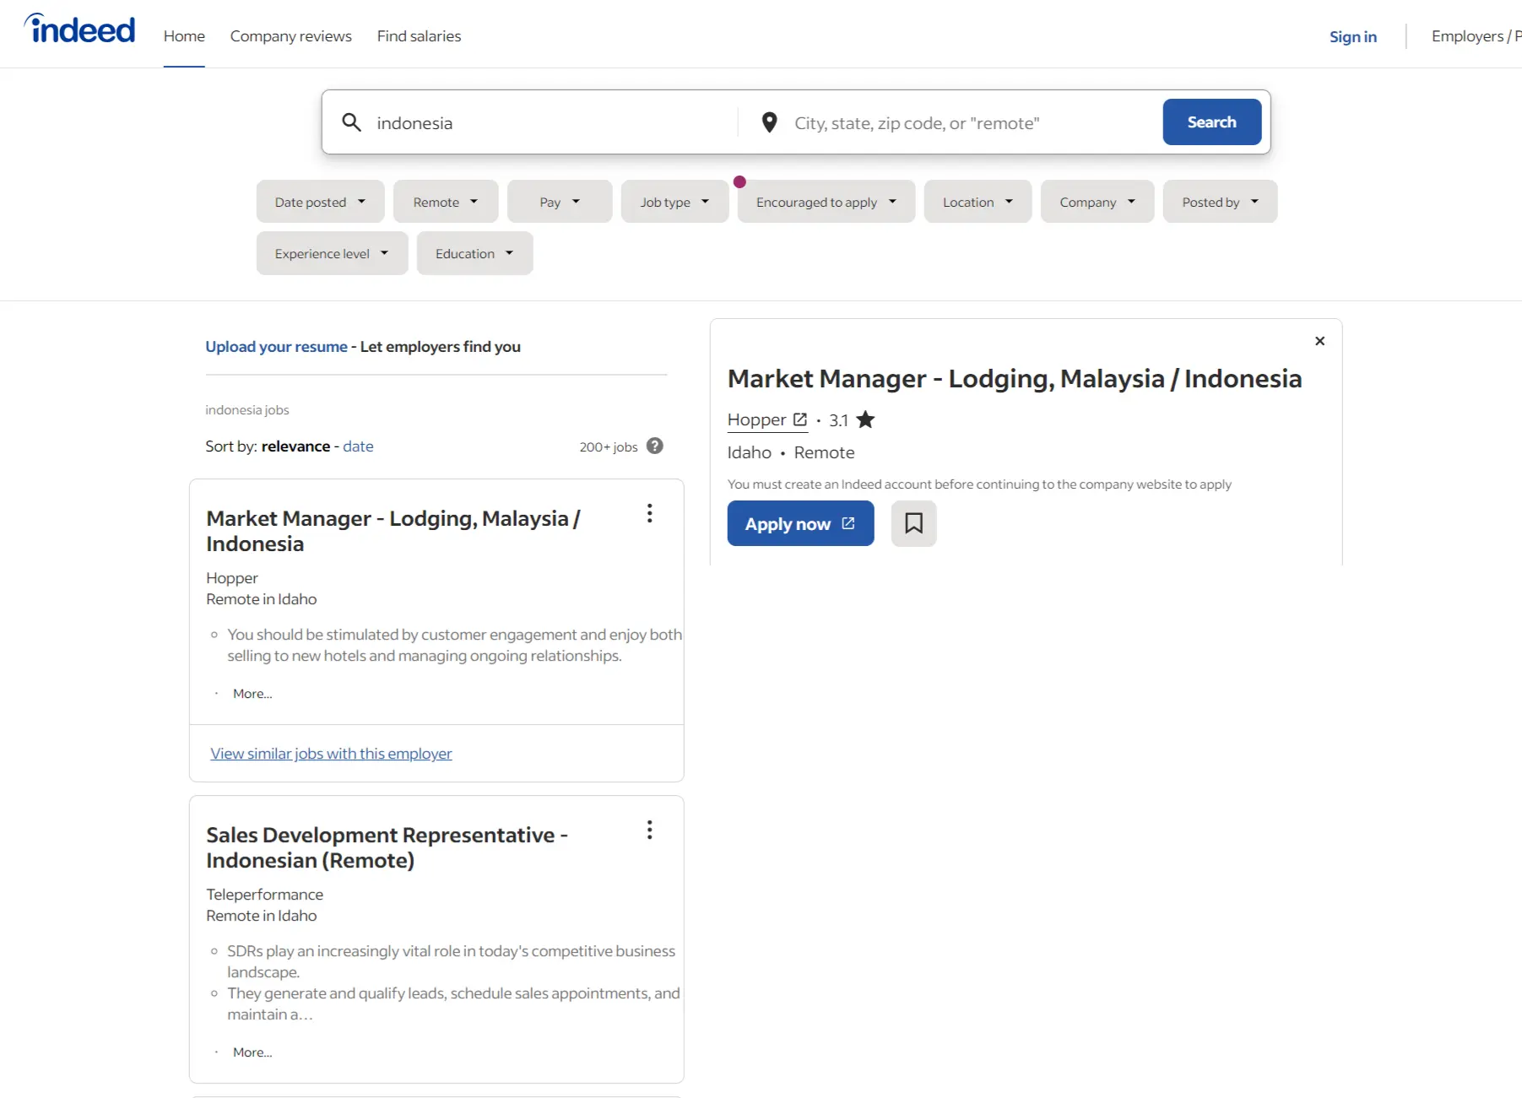
Task: Click the location pin icon
Action: (x=769, y=122)
